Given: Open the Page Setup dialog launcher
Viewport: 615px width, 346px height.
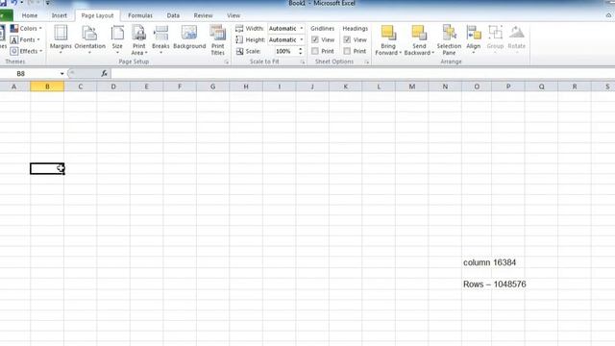Looking at the screenshot, I should pos(227,62).
